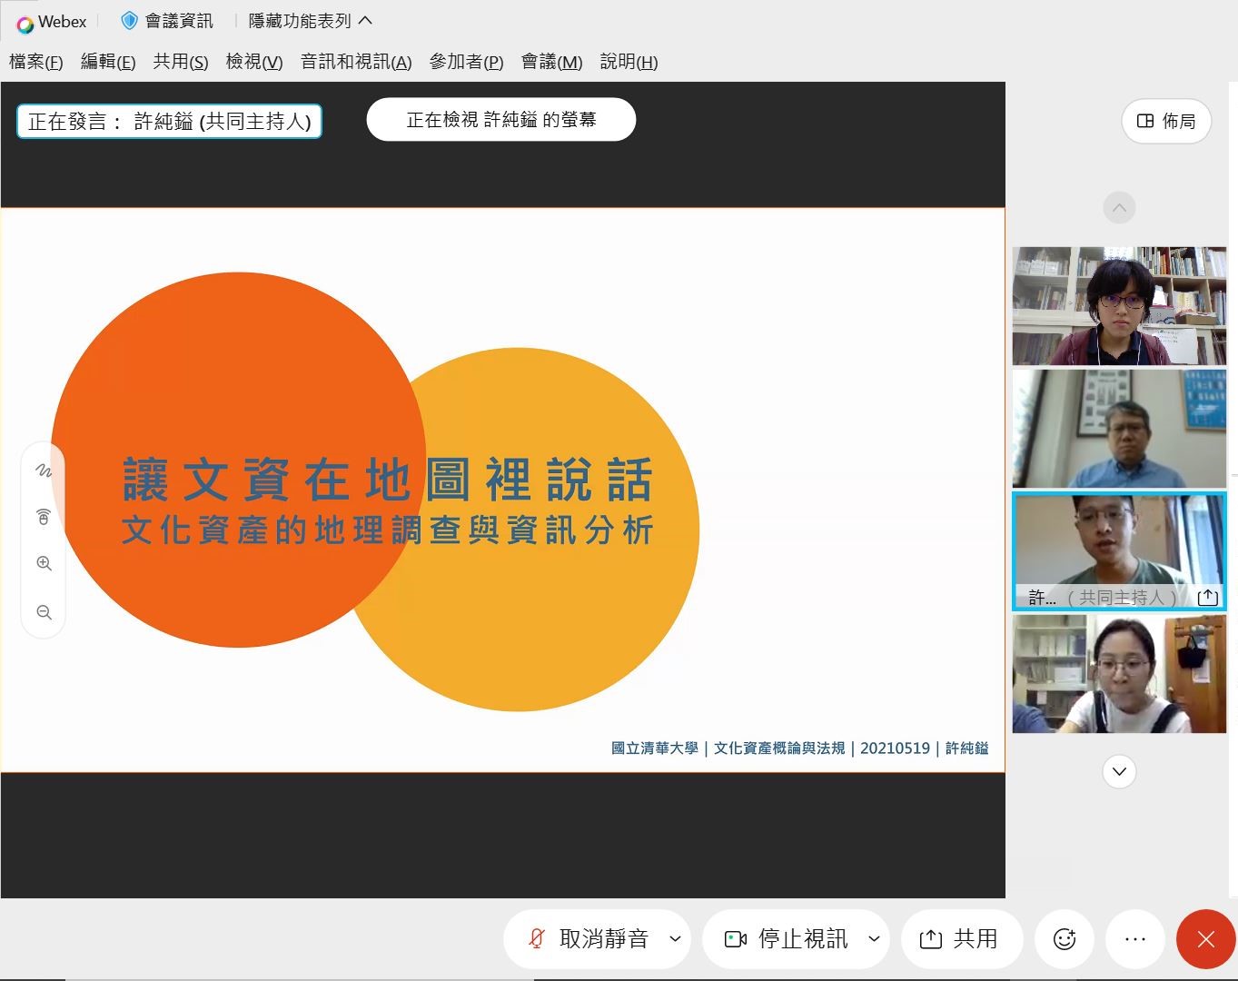Click the 佈局 layout button

(1166, 121)
